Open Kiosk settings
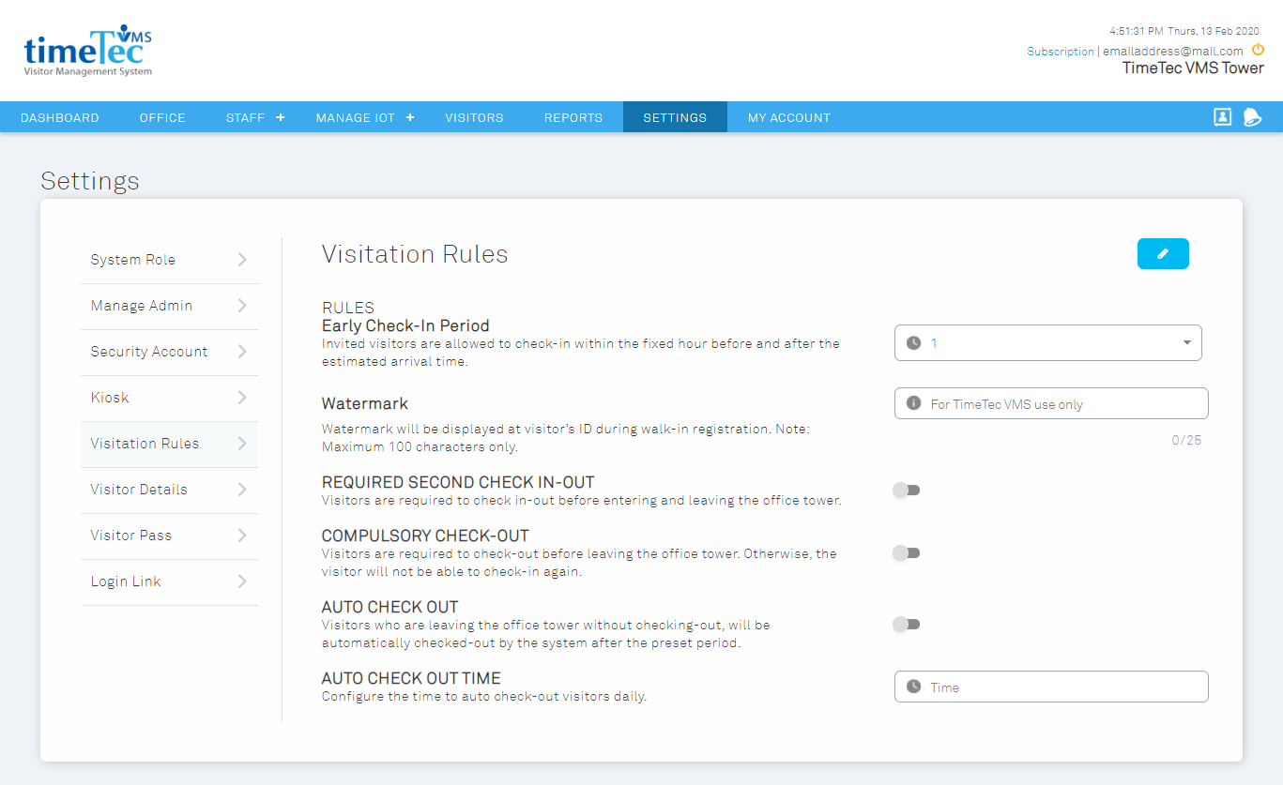 169,398
